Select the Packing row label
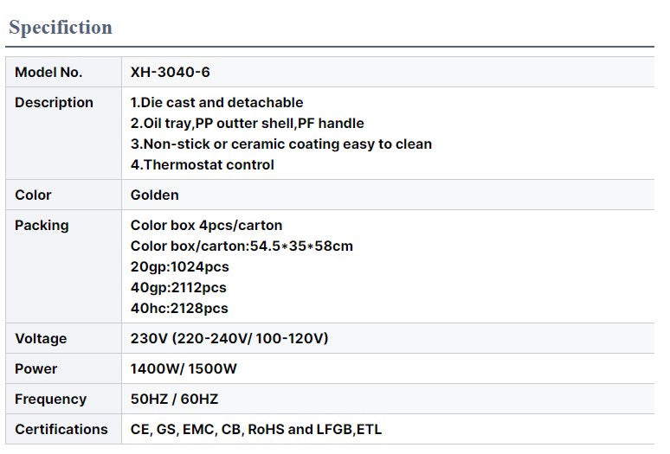This screenshot has width=670, height=454. [42, 226]
